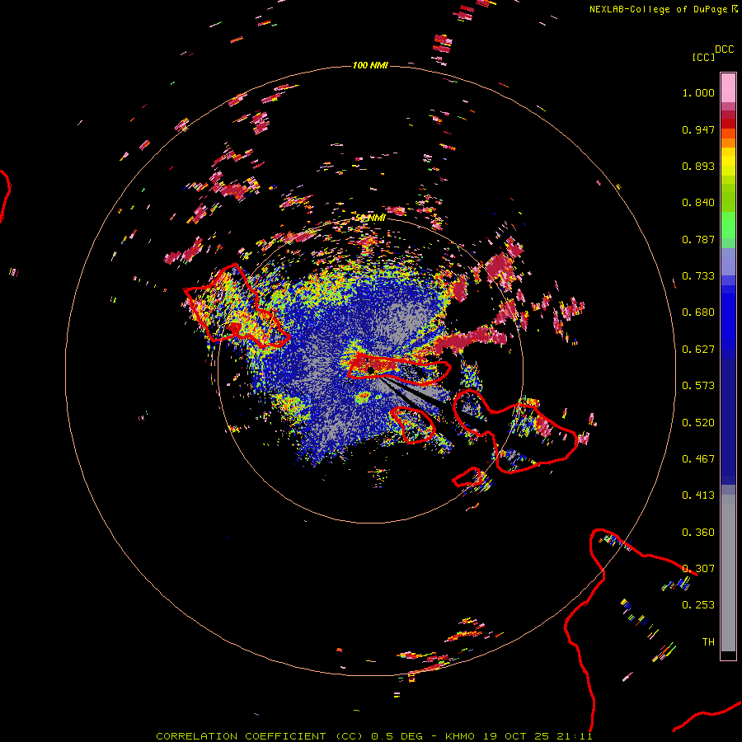Click the radar site black dot at center
Image resolution: width=742 pixels, height=742 pixels.
click(x=371, y=369)
